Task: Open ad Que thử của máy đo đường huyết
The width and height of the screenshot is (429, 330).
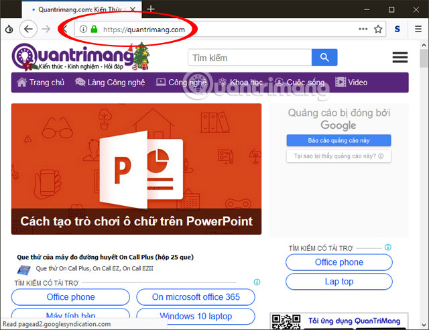Action: 105,257
